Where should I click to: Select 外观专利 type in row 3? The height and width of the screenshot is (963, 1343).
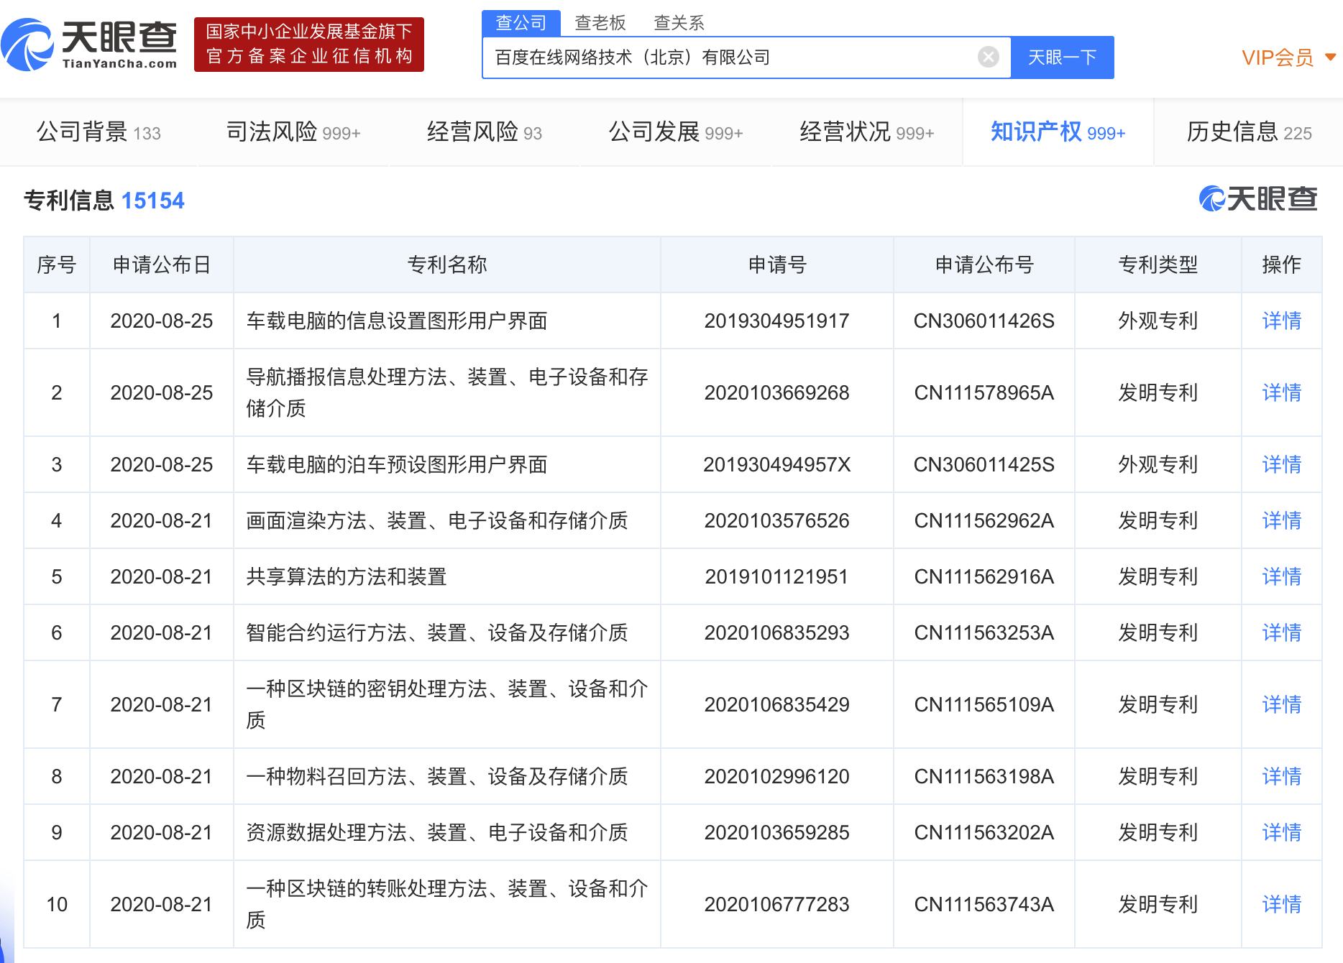(x=1158, y=464)
